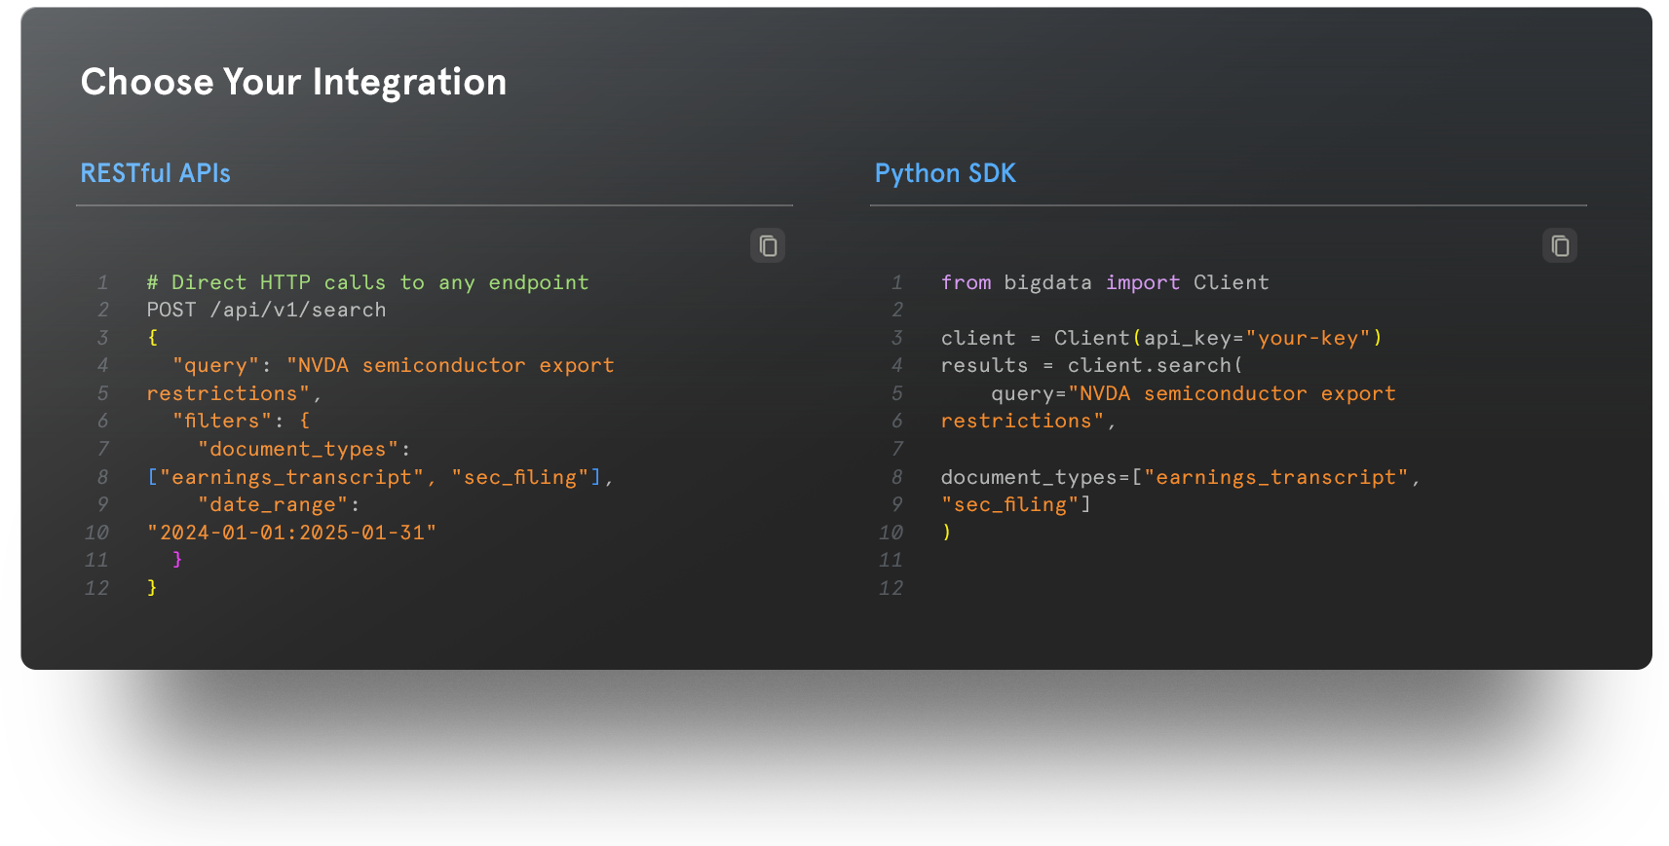This screenshot has width=1669, height=846.
Task: Copy the Python SDK code snippet
Action: click(x=1560, y=246)
